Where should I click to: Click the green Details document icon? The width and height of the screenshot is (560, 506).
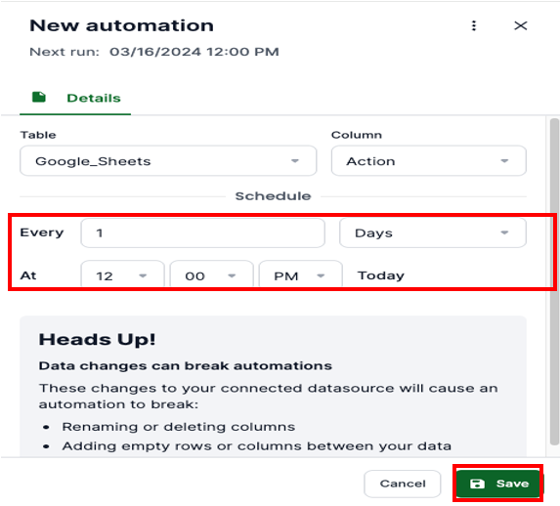[39, 97]
